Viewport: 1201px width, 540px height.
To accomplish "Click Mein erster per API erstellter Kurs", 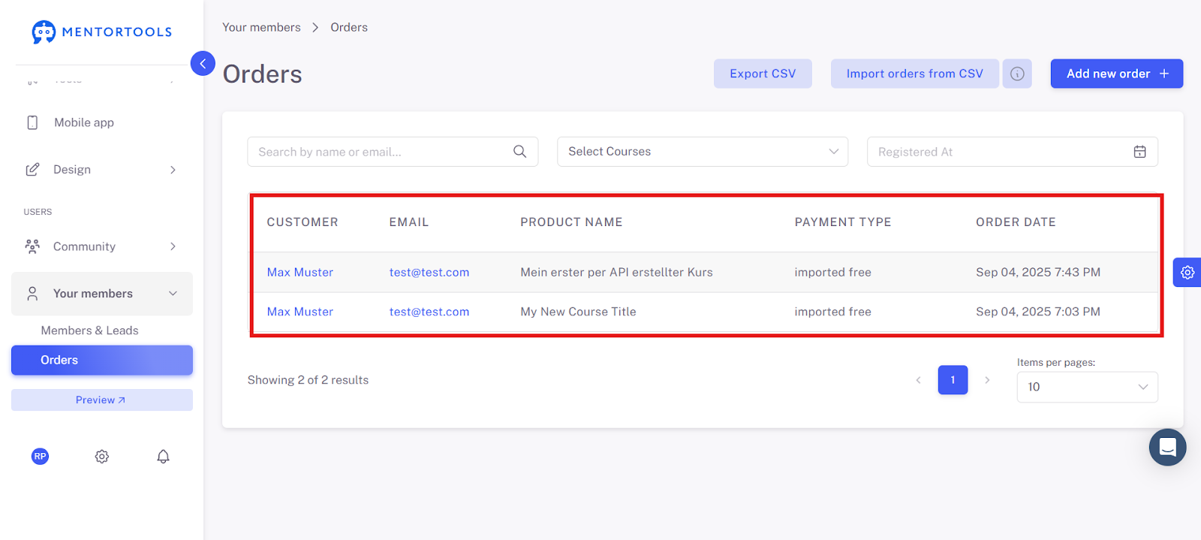I will click(617, 273).
